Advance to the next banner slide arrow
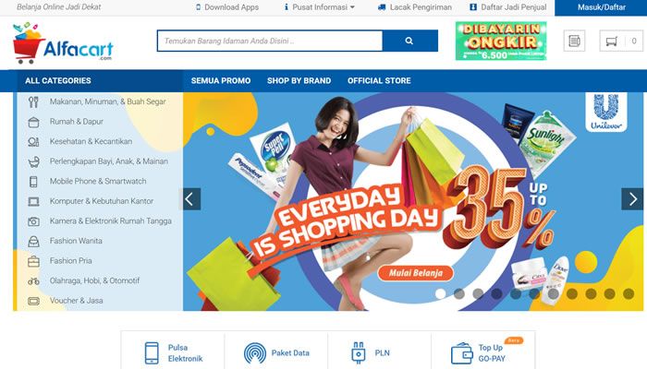Screen dimensions: 647x369 point(632,199)
